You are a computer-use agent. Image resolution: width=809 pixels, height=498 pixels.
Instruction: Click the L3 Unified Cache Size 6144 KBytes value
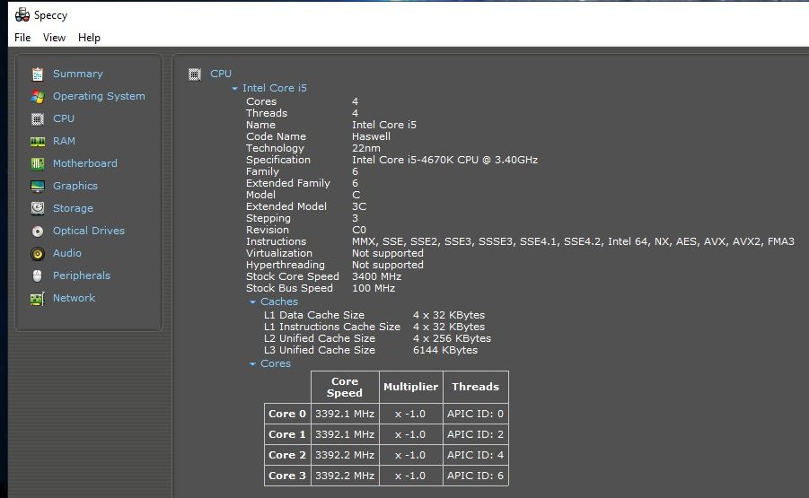[x=445, y=350]
